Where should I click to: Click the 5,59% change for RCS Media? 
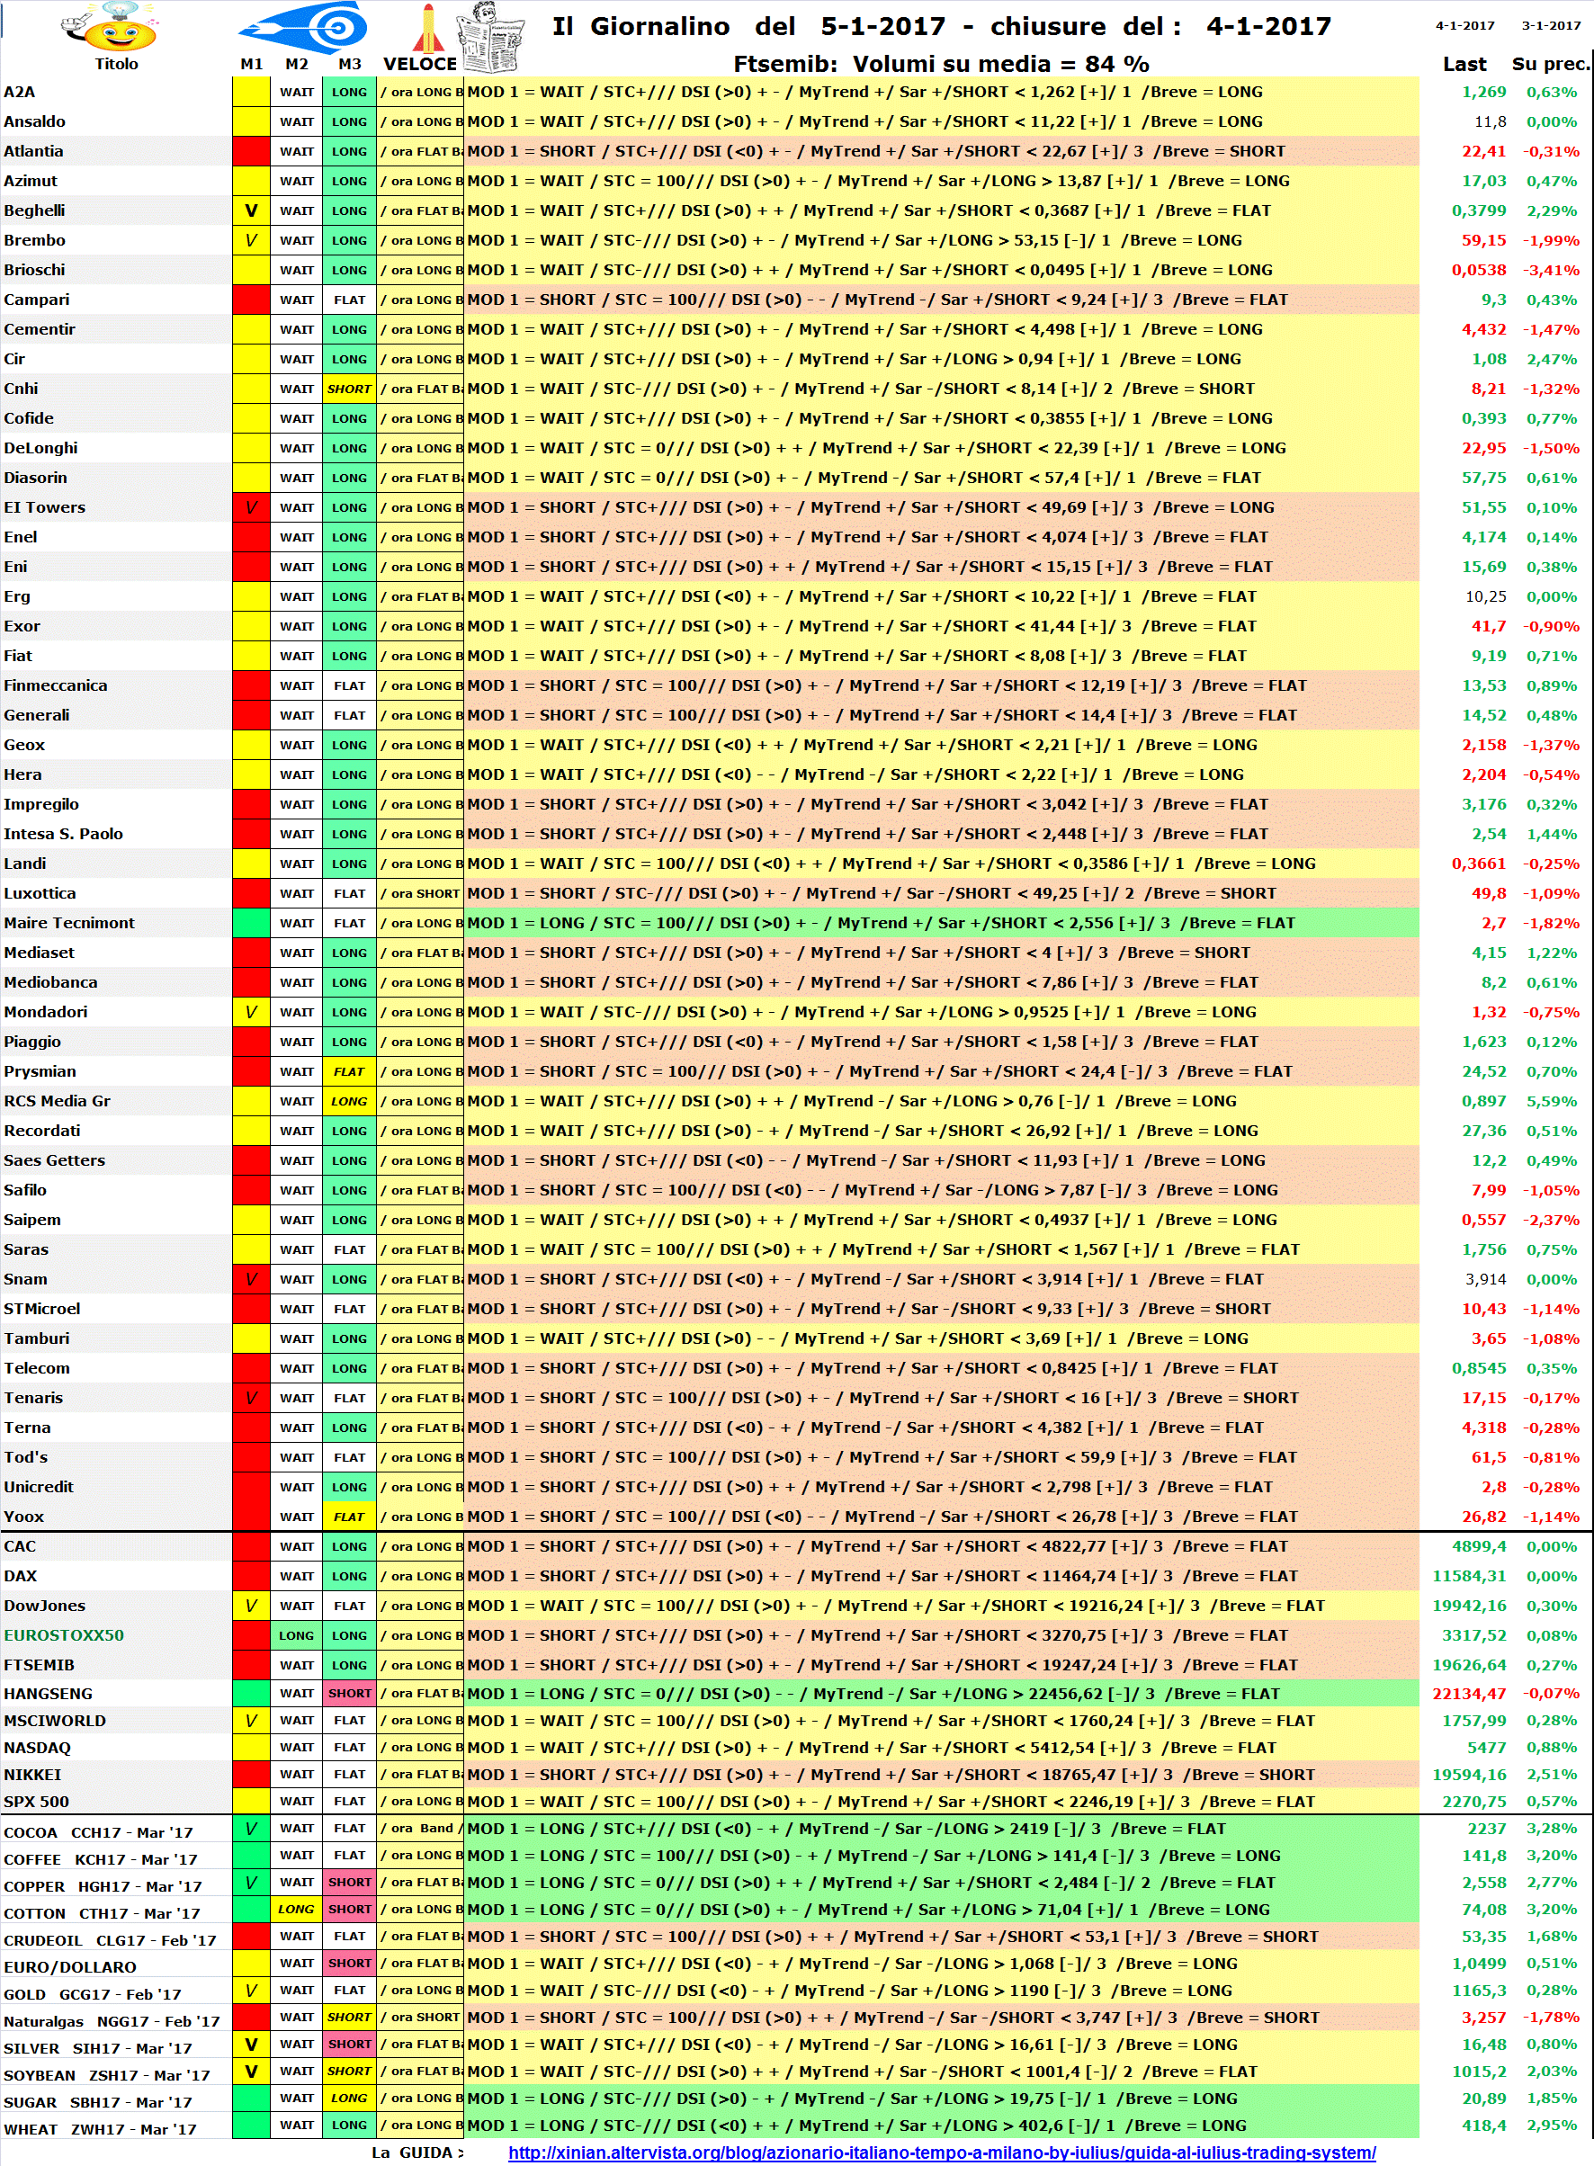coord(1552,1101)
